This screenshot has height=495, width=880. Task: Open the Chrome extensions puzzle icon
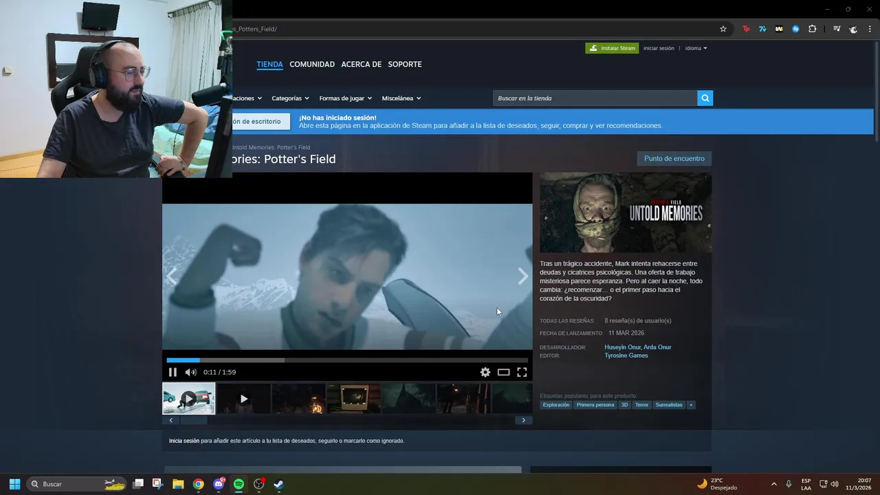click(x=812, y=29)
